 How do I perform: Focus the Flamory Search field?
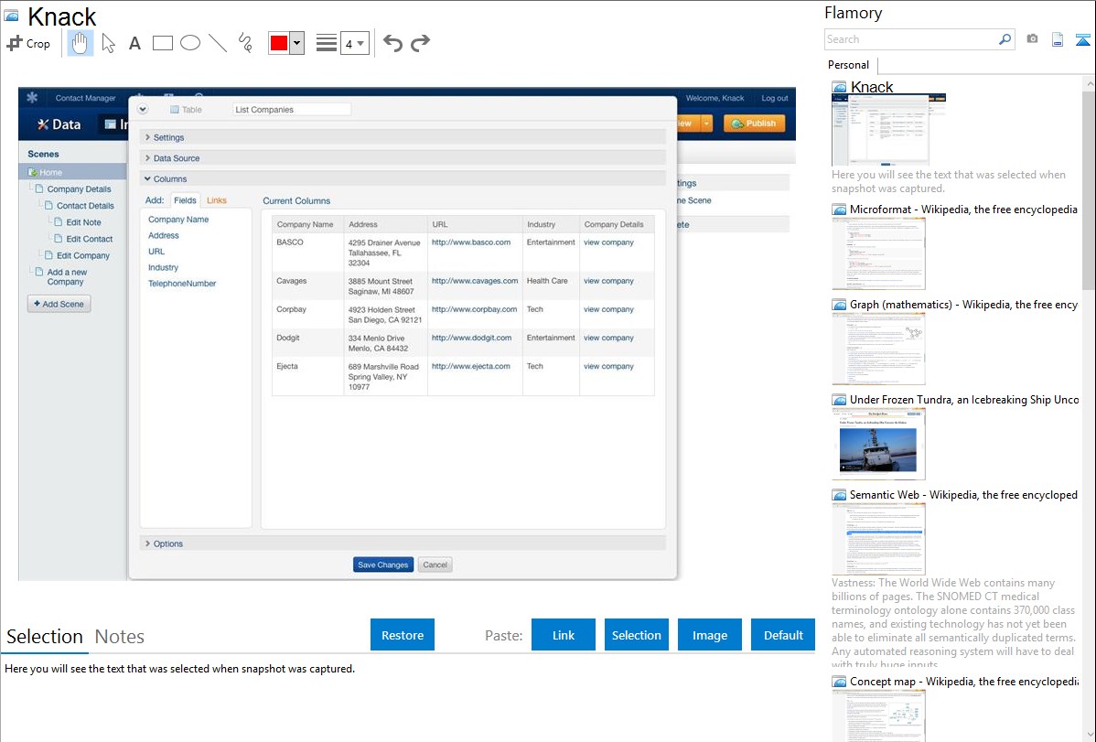click(x=911, y=39)
